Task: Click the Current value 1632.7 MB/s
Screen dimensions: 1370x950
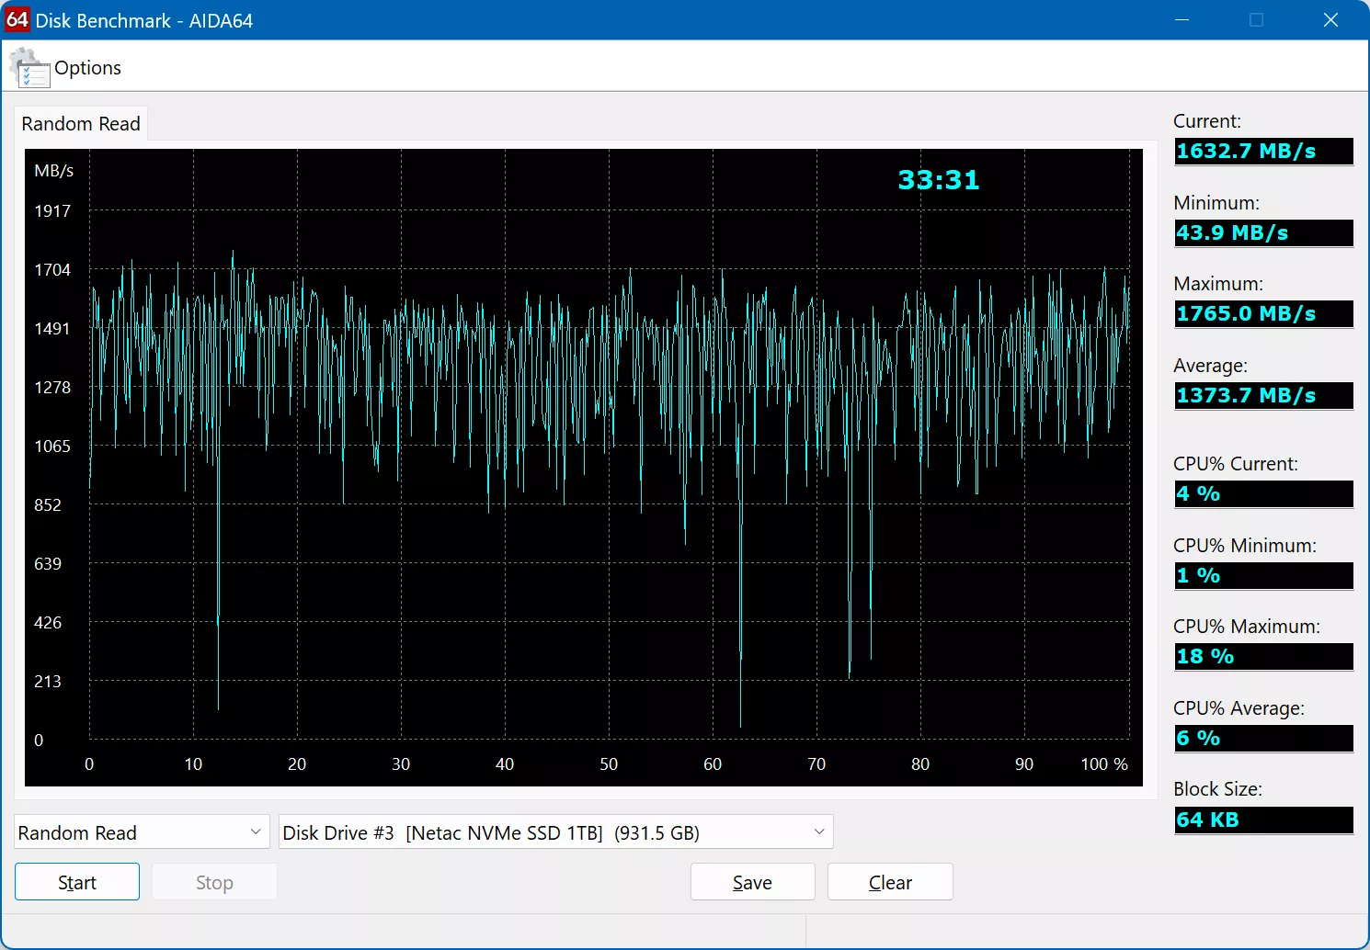Action: tap(1263, 152)
